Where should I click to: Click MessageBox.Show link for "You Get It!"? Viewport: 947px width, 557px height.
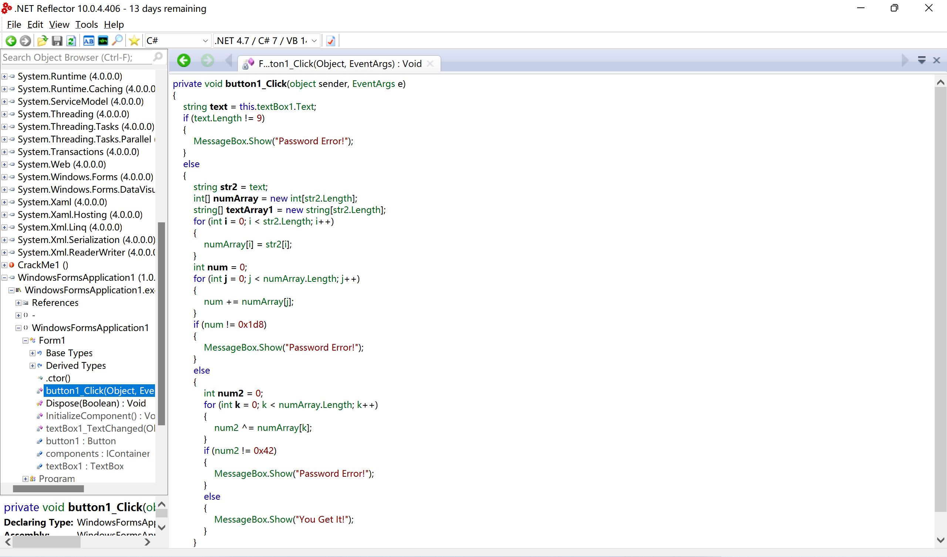[253, 519]
